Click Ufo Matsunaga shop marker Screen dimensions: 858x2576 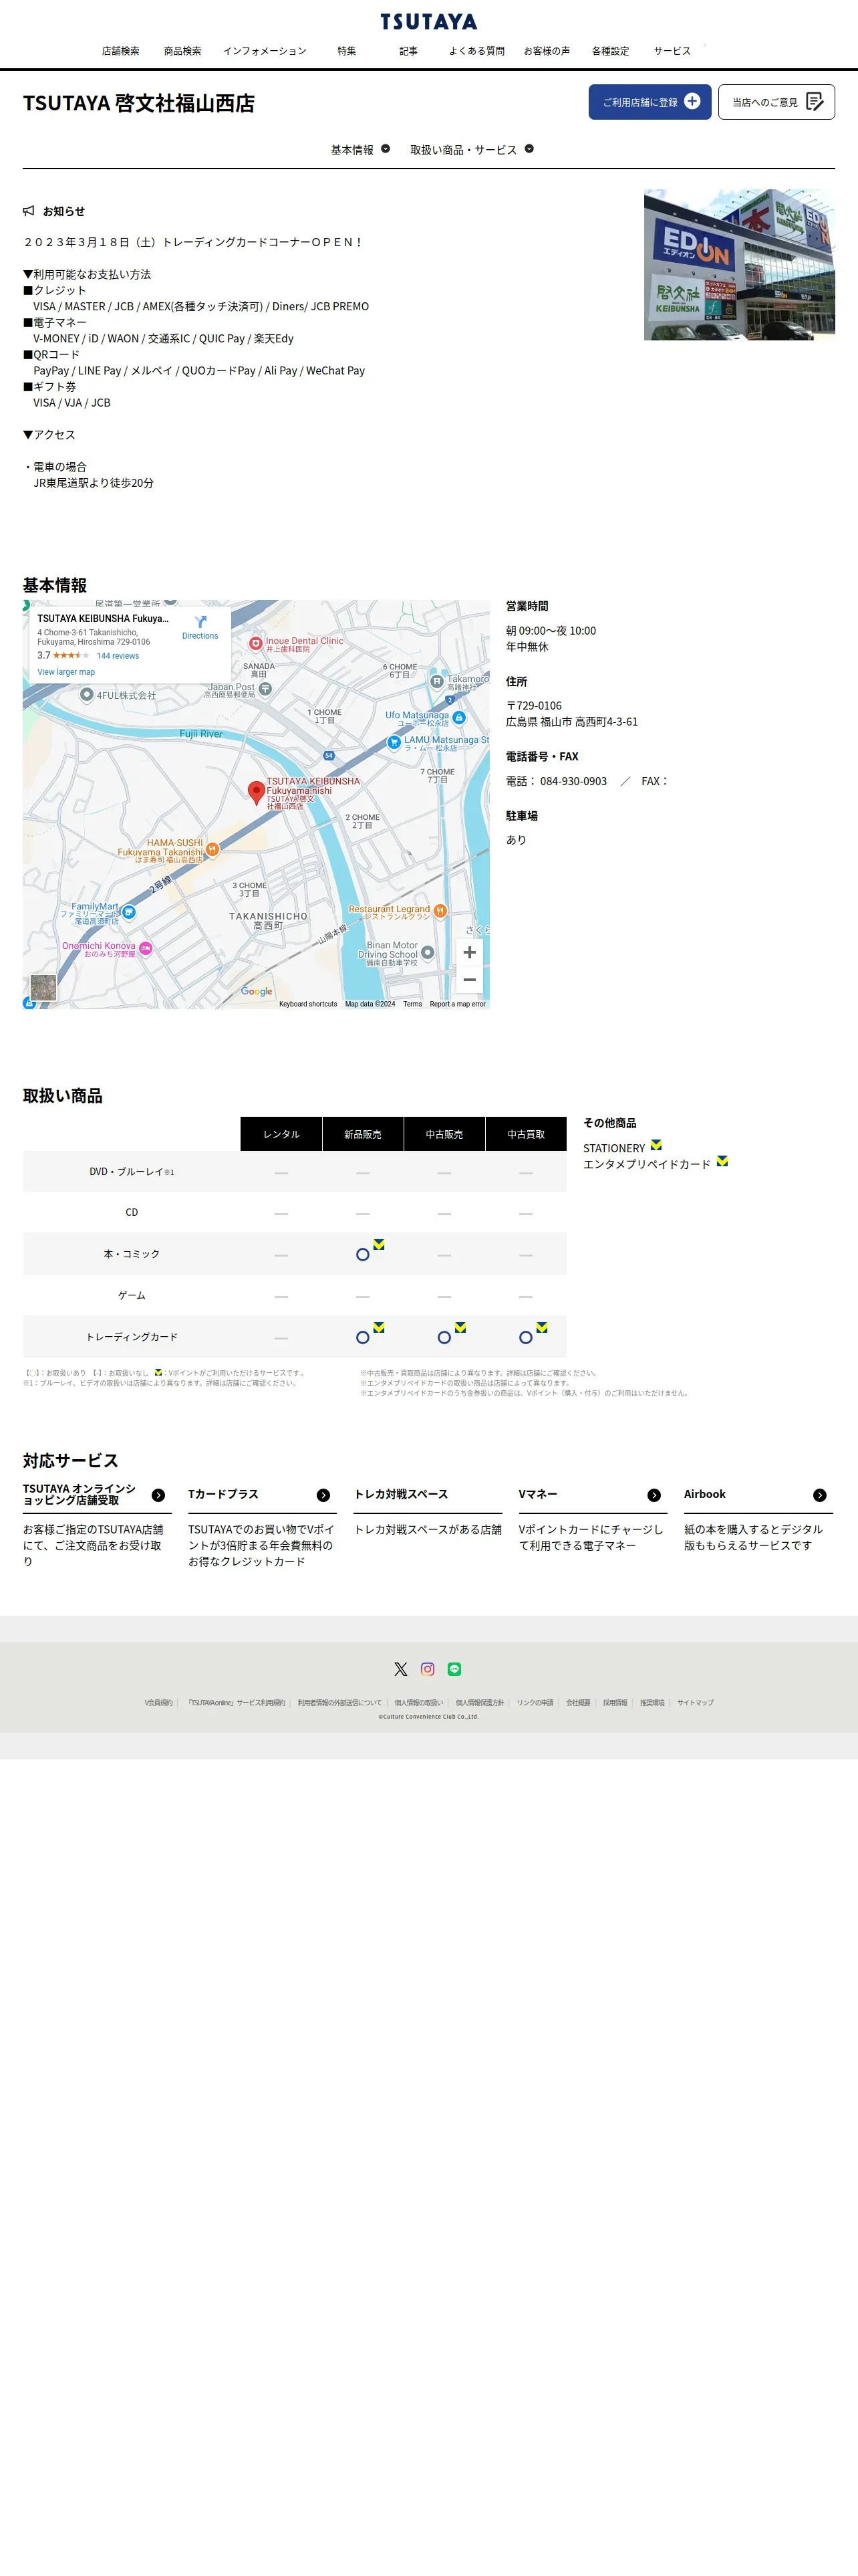[458, 718]
